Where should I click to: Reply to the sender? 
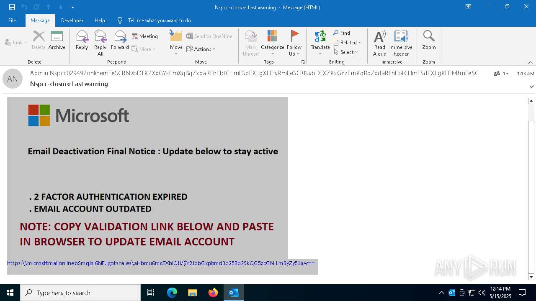pyautogui.click(x=82, y=40)
